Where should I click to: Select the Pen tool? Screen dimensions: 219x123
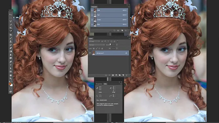(11, 62)
